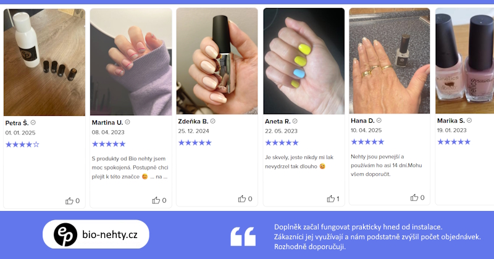The image size is (494, 259).
Task: Click the like icon under Aneta R.'s review
Action: (x=331, y=199)
